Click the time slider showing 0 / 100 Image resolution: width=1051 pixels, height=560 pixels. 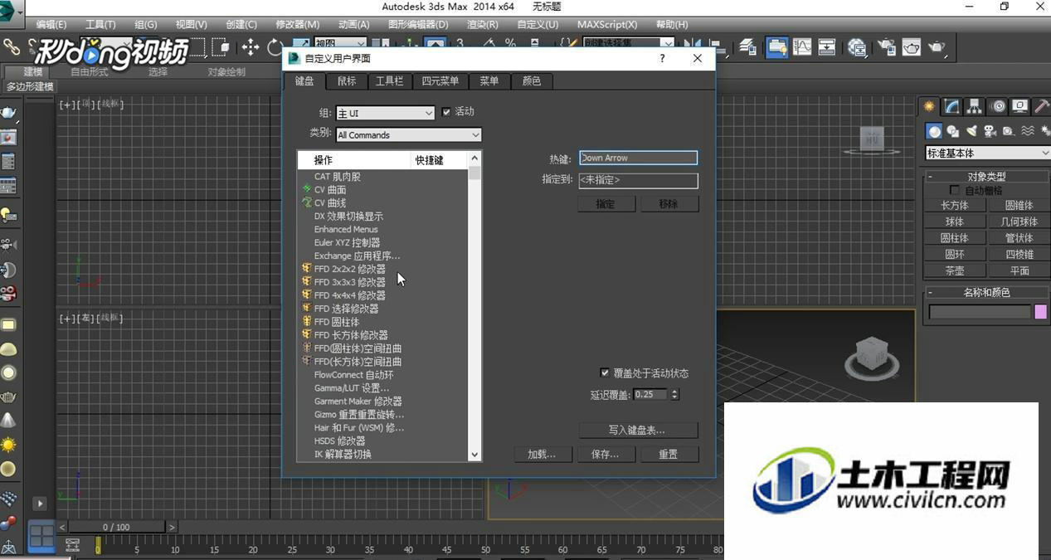tap(117, 527)
